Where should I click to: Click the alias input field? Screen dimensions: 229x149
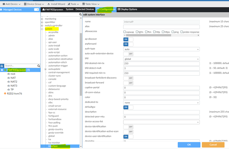tap(161, 27)
